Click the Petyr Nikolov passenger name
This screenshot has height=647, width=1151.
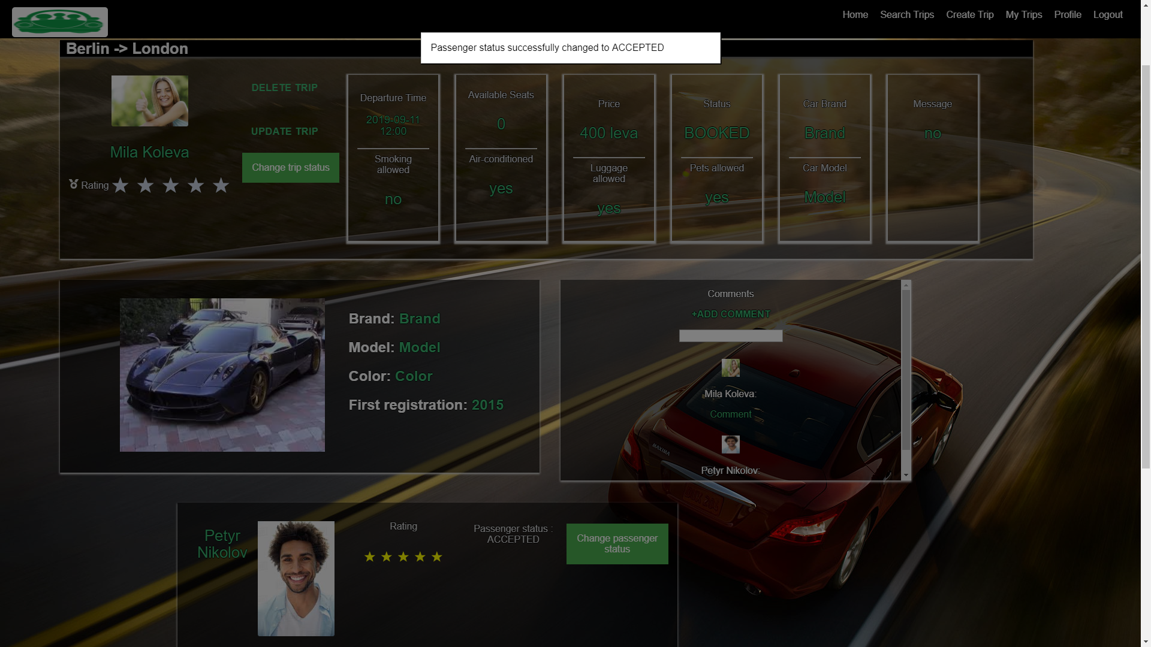tap(222, 544)
